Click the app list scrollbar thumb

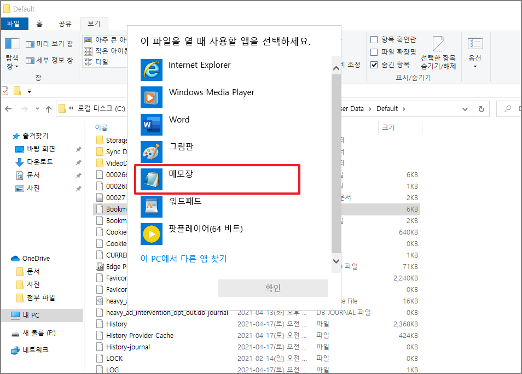pos(337,163)
